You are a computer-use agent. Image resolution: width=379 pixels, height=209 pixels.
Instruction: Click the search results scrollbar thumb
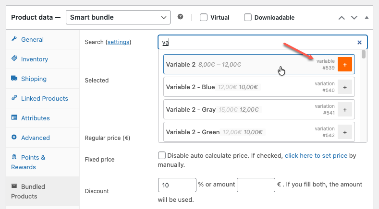(x=364, y=54)
